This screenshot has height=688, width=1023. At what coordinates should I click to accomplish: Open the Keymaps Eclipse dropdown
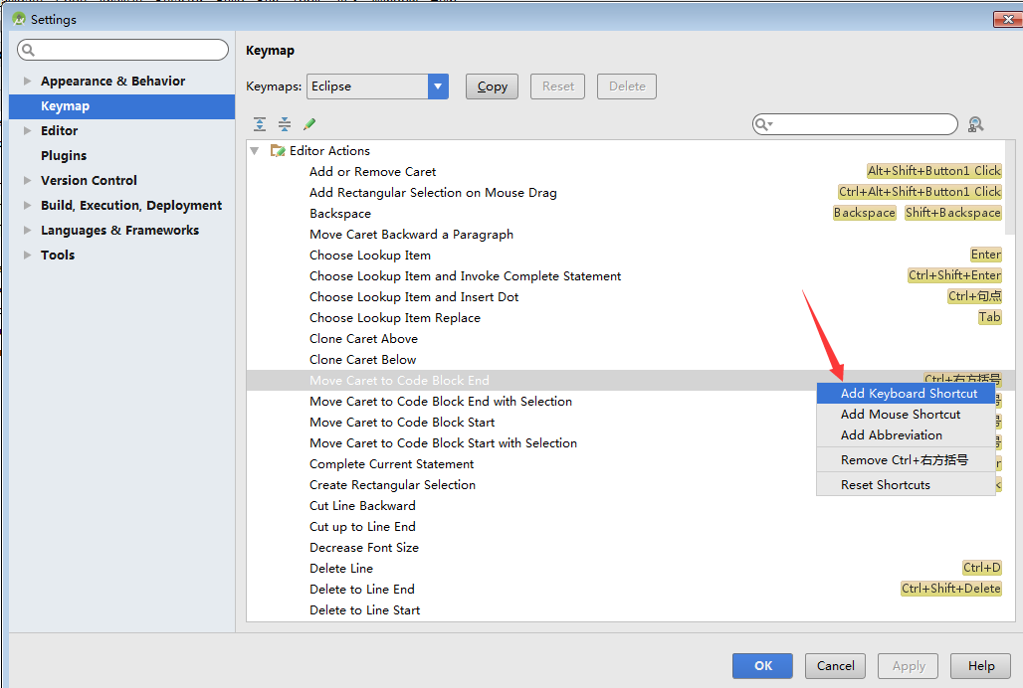[x=438, y=86]
